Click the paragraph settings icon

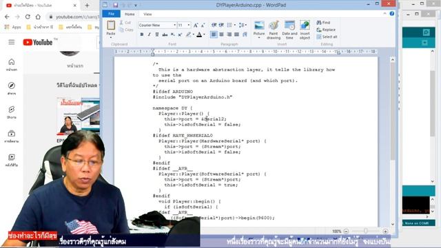[245, 34]
